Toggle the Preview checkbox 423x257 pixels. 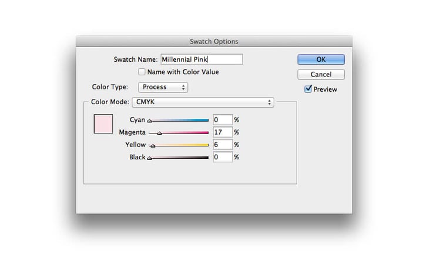tap(308, 89)
